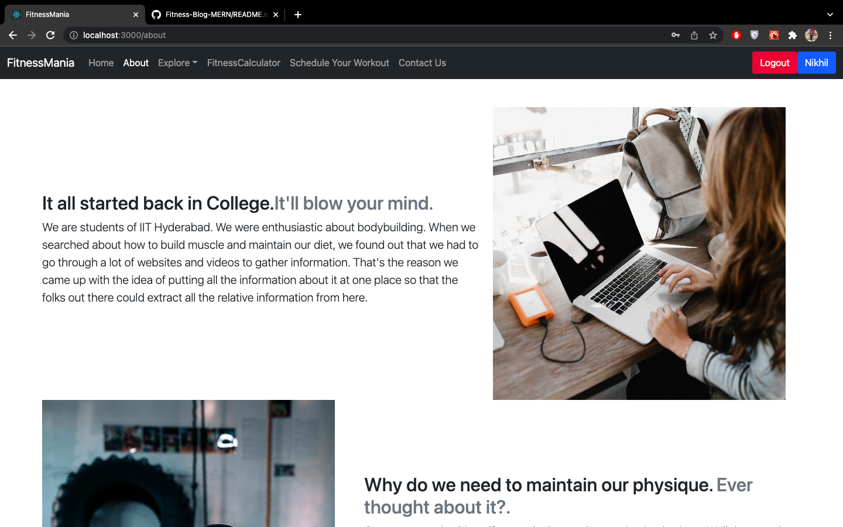
Task: Open the shield privacy extension
Action: (x=755, y=35)
